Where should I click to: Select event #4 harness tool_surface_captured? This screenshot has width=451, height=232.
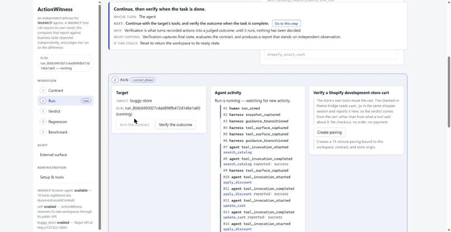[x=256, y=128]
